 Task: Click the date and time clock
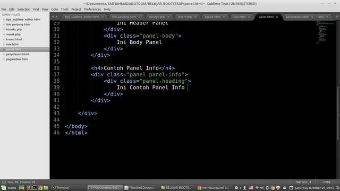tap(314, 188)
